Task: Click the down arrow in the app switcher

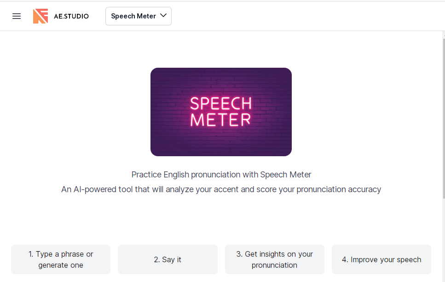Action: 163,16
